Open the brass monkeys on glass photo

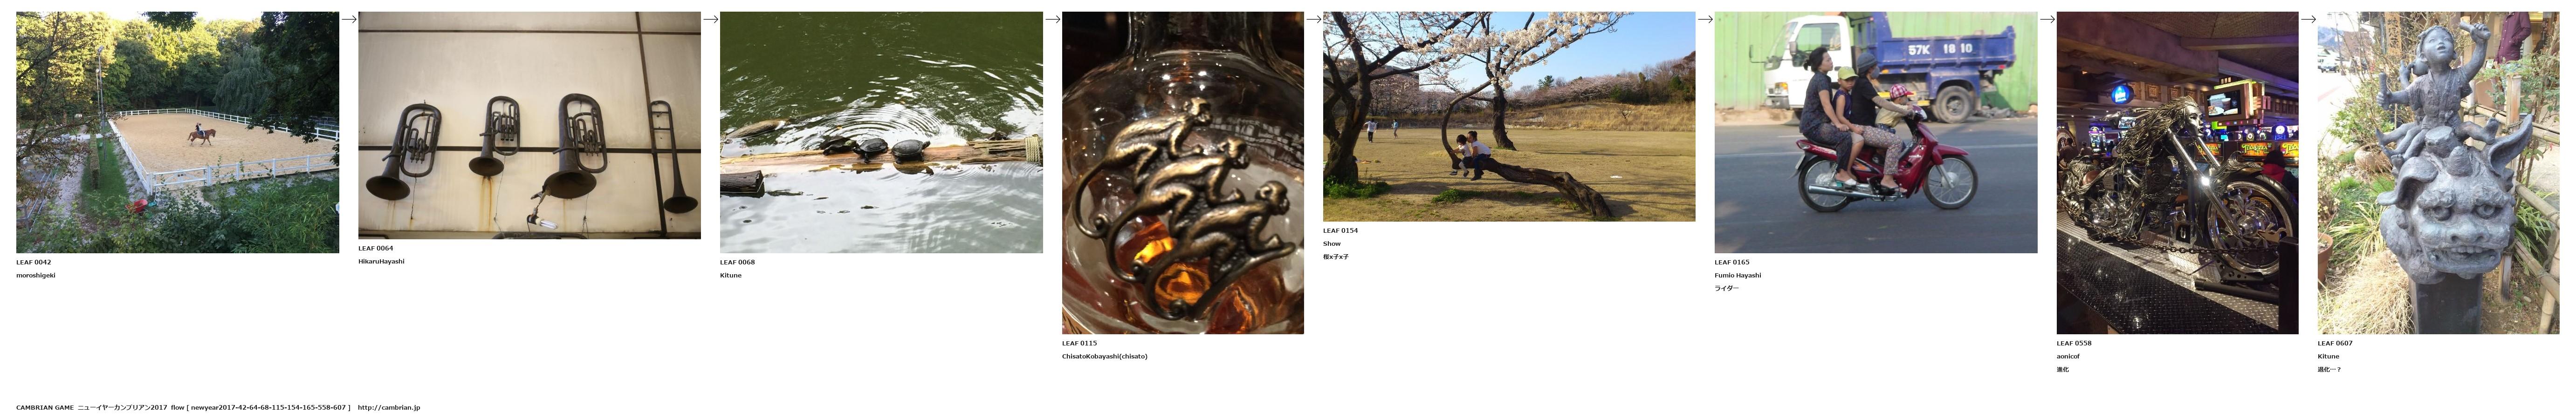(x=1183, y=173)
